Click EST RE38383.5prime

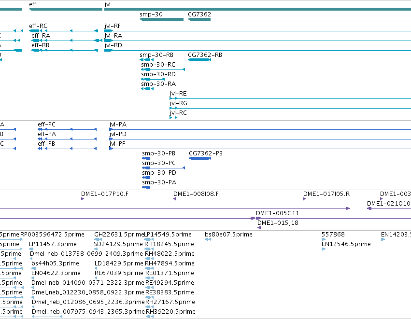pos(150,297)
